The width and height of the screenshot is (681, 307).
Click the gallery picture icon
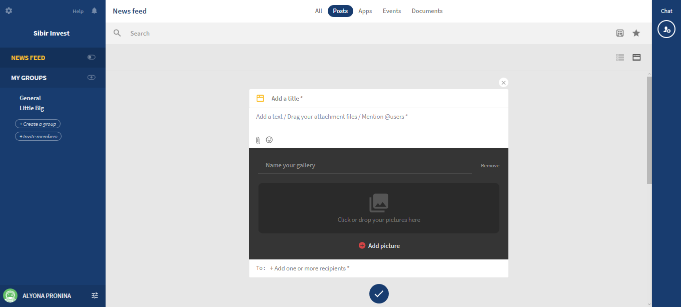coord(379,203)
